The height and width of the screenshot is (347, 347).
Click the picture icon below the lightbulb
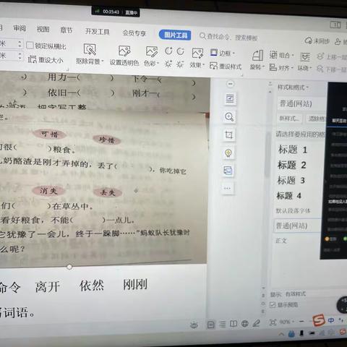(228, 171)
